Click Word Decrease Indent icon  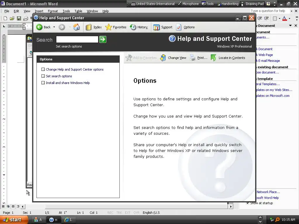pos(260,18)
